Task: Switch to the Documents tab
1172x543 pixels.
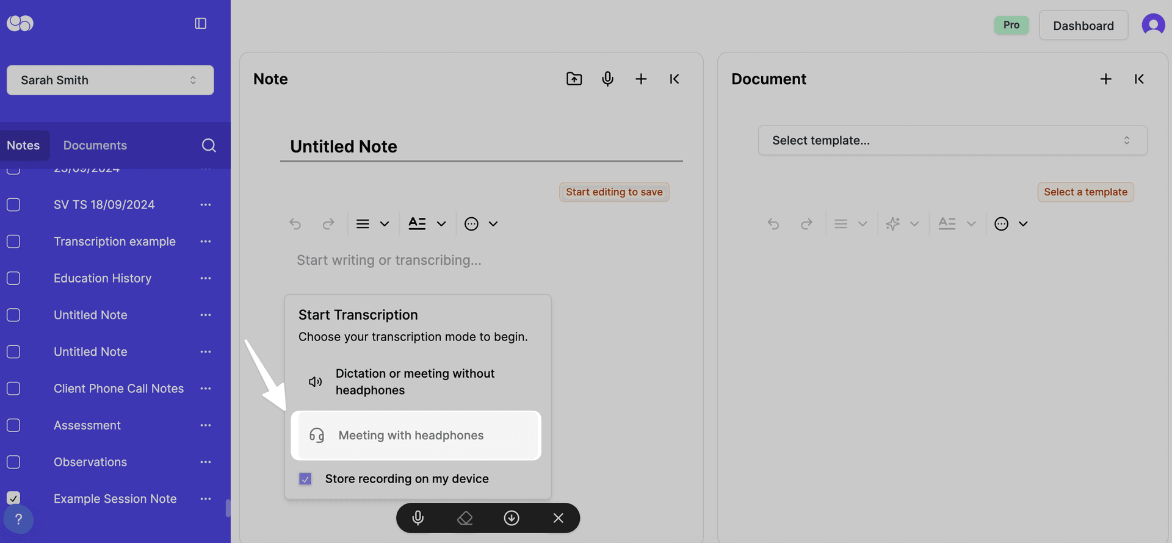Action: 95,145
